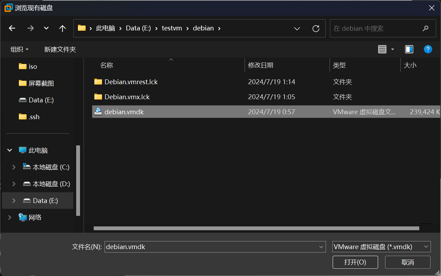The height and width of the screenshot is (276, 441).
Task: Expand the address bar history dropdown
Action: pos(297,28)
